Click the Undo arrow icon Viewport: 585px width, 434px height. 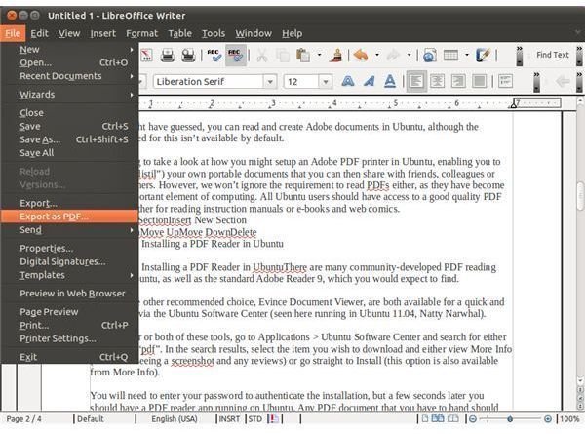coord(361,56)
